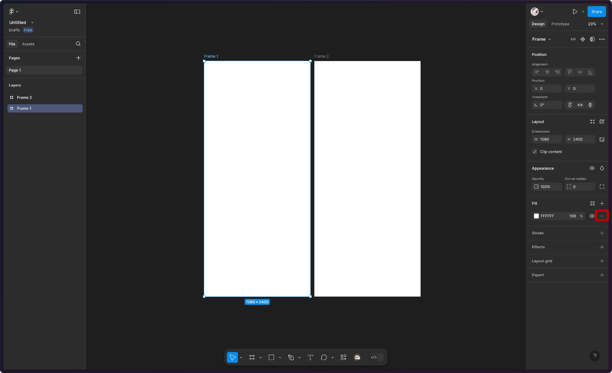Open the Figma main menu logo

[x=12, y=12]
